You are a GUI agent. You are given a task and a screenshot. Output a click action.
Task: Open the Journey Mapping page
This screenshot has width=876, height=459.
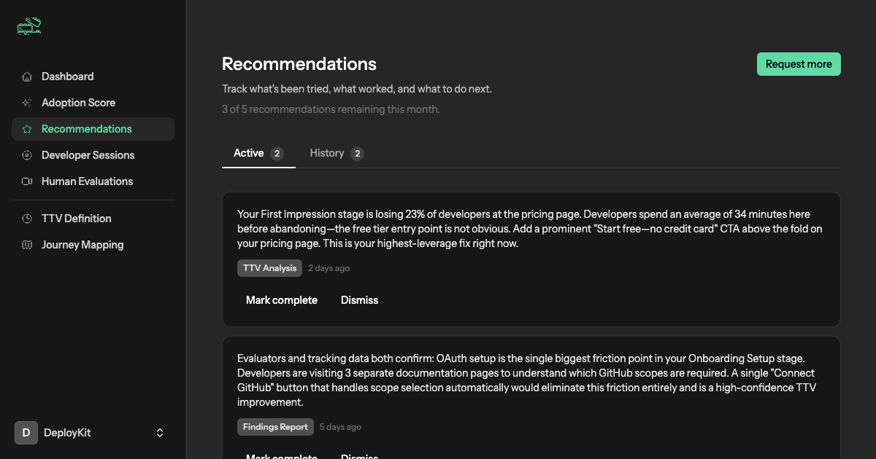pyautogui.click(x=82, y=244)
